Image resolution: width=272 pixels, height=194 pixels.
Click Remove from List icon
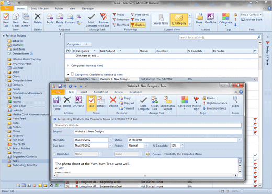[x=104, y=20]
